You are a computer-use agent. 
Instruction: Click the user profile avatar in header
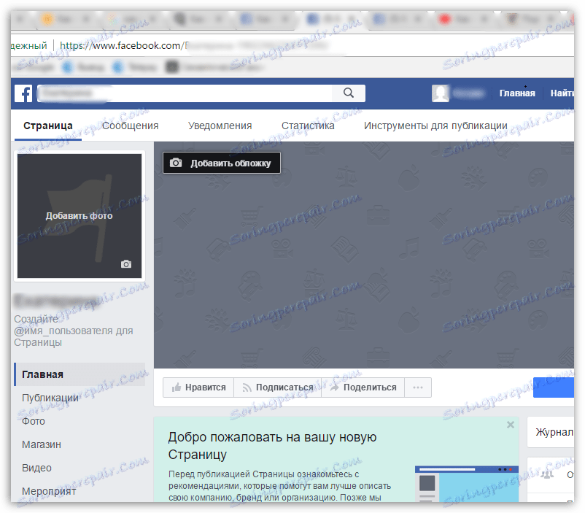[x=441, y=93]
